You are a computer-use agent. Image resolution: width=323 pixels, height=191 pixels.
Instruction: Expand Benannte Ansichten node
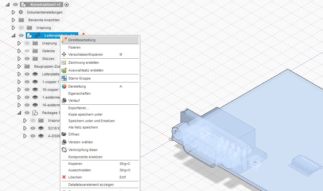coord(14,20)
